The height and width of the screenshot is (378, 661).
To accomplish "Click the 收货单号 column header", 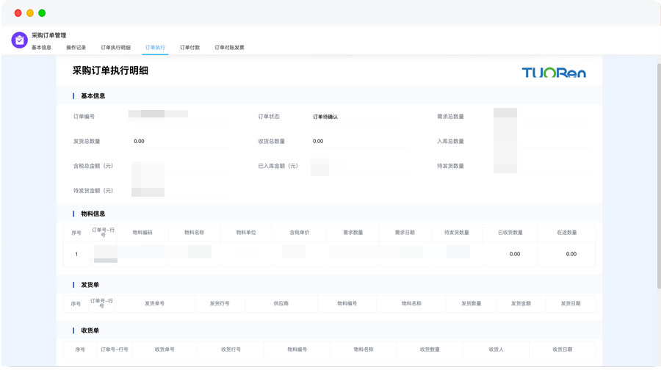I will pos(165,349).
